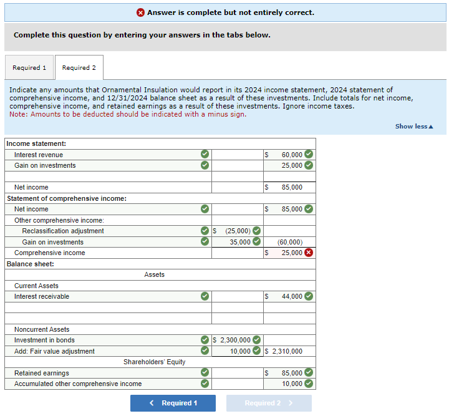Select the Investment in bonds row label field

pyautogui.click(x=109, y=340)
